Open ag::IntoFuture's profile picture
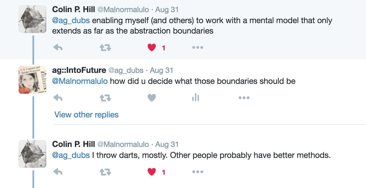366x188 pixels. [x=32, y=80]
